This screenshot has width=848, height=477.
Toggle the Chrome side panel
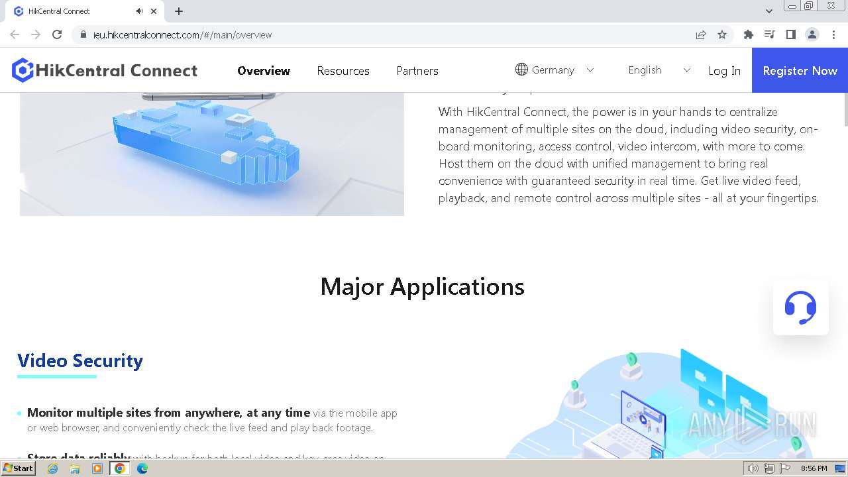(790, 34)
